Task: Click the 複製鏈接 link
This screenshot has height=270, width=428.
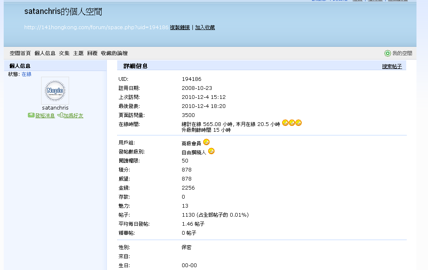Action: tap(180, 27)
